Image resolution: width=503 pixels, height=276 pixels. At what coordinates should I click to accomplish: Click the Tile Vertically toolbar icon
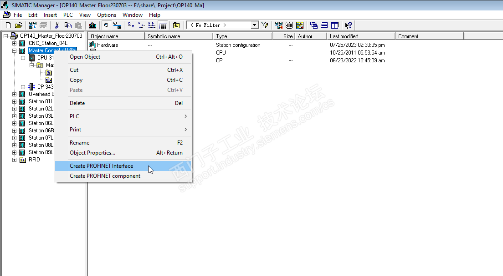(x=335, y=25)
